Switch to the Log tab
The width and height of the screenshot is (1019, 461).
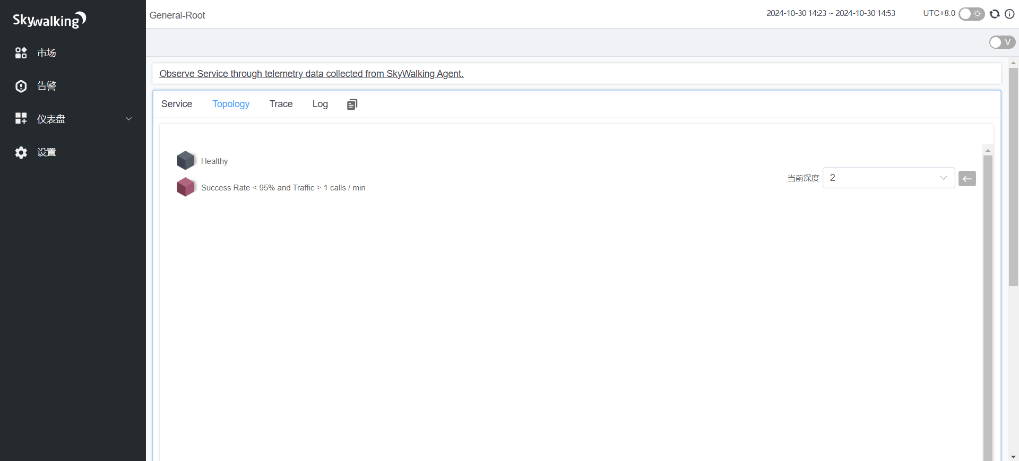[x=320, y=104]
